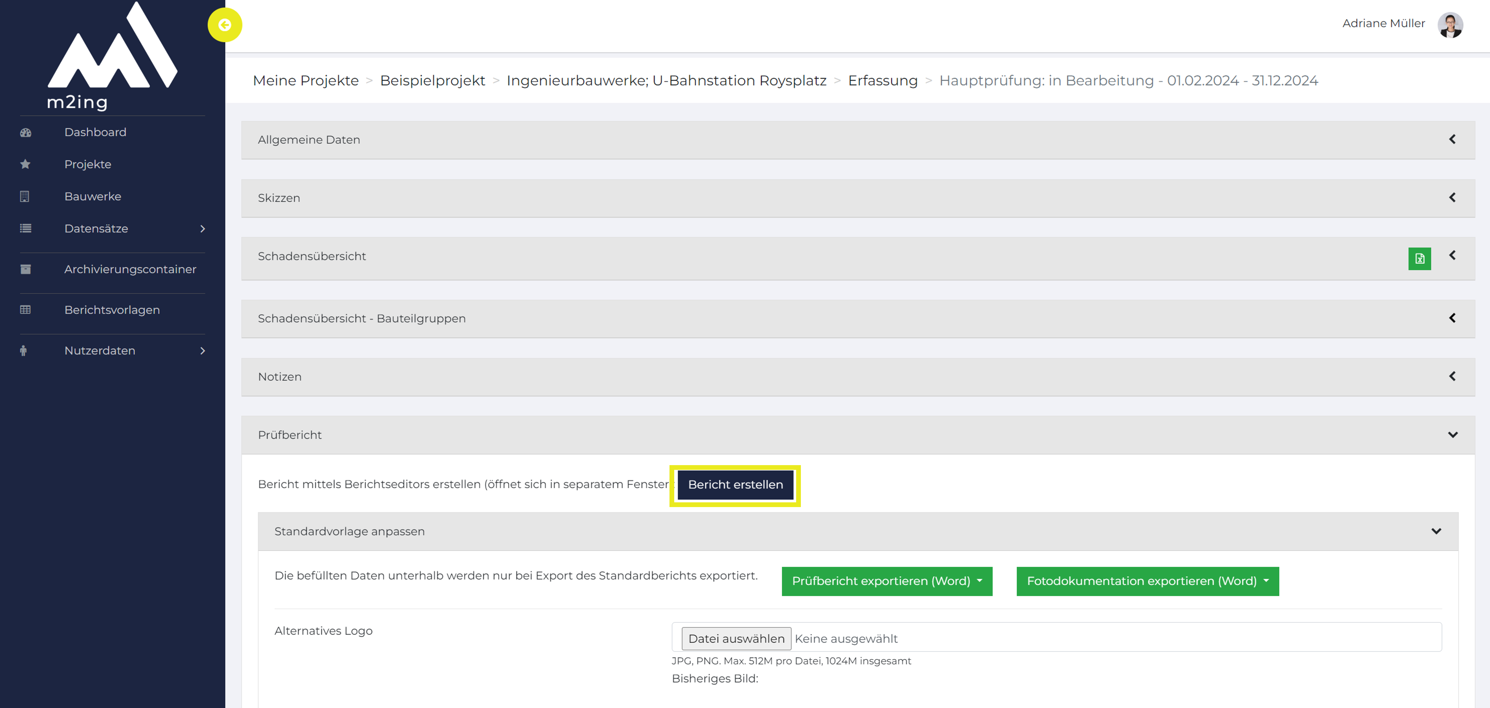
Task: Open Nutzerdaten menu entry
Action: [x=100, y=351]
